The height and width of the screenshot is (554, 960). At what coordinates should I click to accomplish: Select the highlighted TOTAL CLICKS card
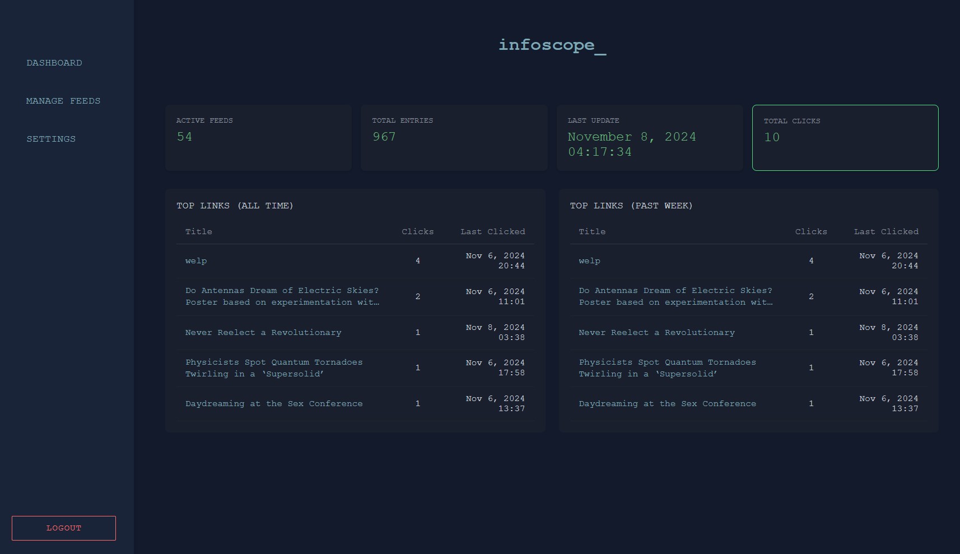[x=845, y=138]
